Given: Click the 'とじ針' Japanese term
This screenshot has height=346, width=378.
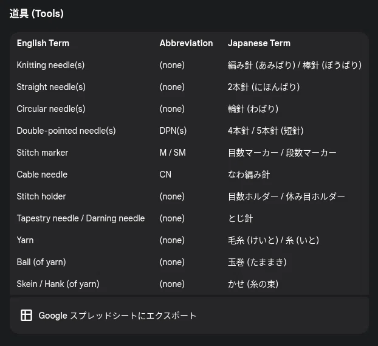Looking at the screenshot, I should [240, 218].
